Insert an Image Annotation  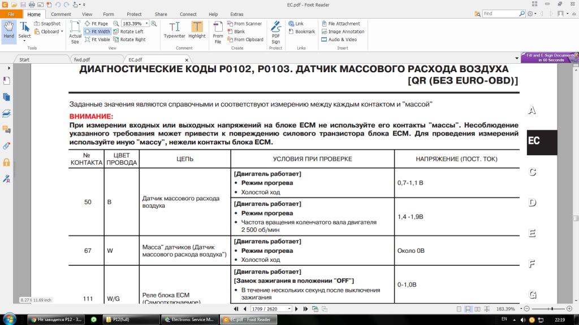click(343, 32)
